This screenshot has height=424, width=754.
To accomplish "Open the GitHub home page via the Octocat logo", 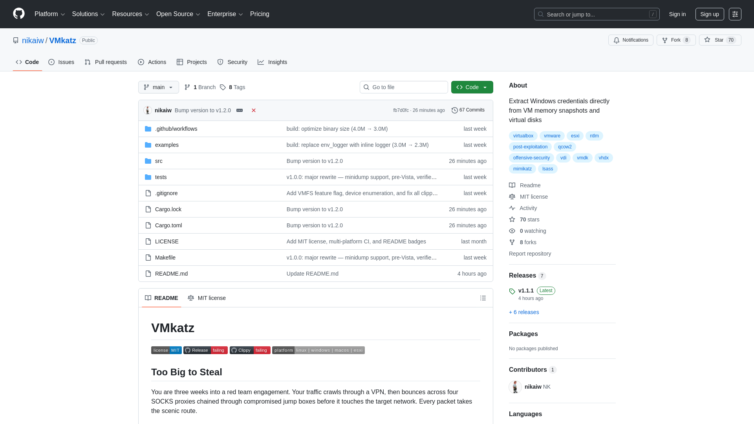I will [18, 14].
